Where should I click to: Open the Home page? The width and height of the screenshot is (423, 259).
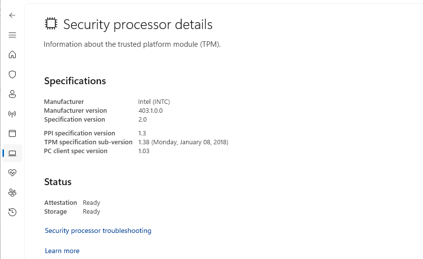12,55
